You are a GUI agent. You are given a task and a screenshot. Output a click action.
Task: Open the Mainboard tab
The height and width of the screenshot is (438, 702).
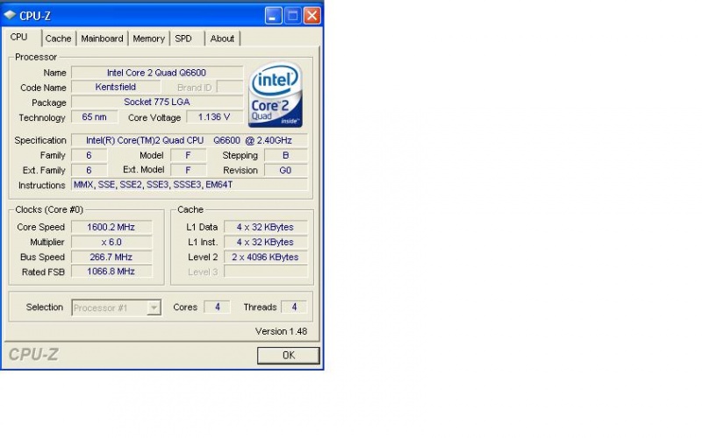pos(103,39)
